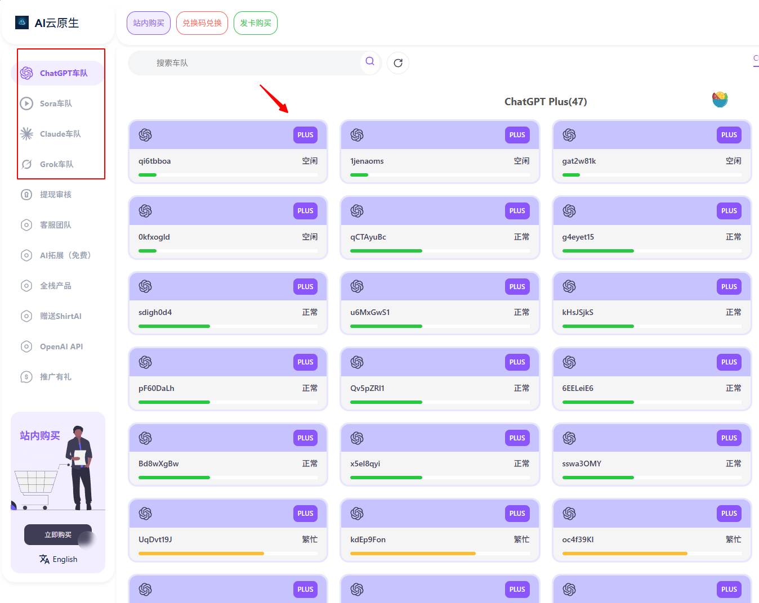759x603 pixels.
Task: Click the AI云原生 logo icon
Action: tap(22, 22)
